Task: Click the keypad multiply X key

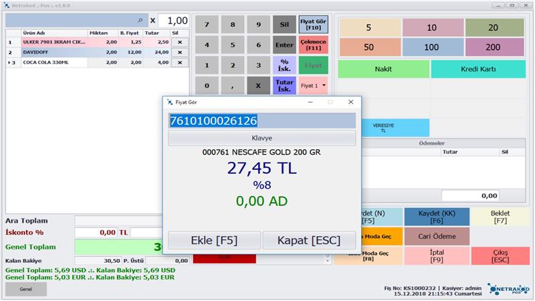Action: [258, 86]
